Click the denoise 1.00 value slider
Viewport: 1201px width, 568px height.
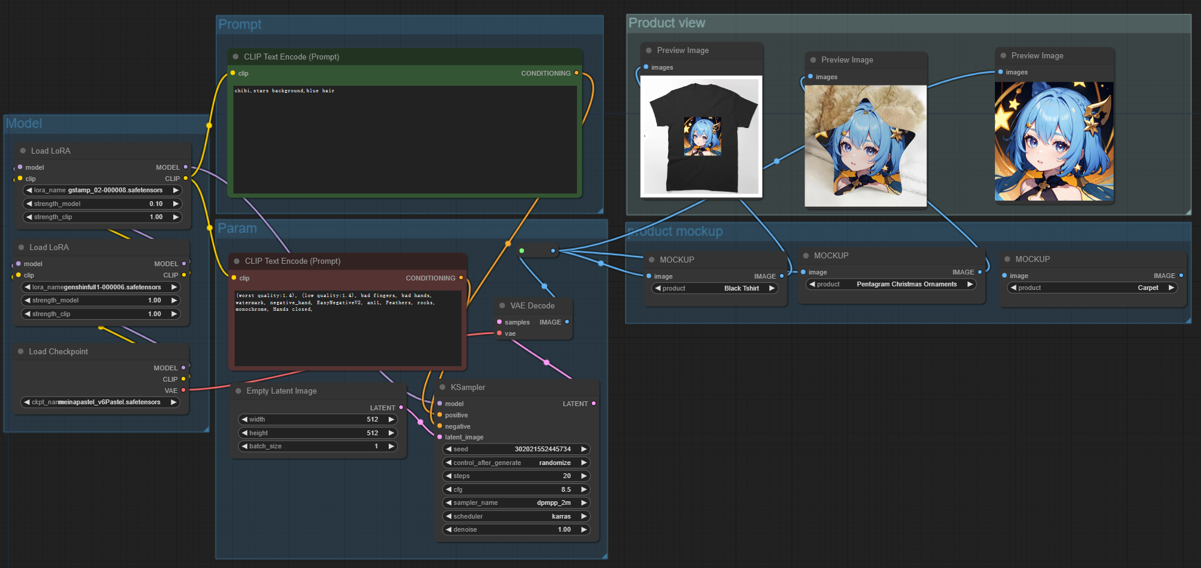pos(516,530)
